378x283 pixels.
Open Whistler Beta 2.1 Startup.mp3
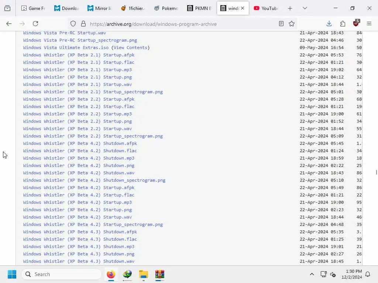click(x=78, y=70)
